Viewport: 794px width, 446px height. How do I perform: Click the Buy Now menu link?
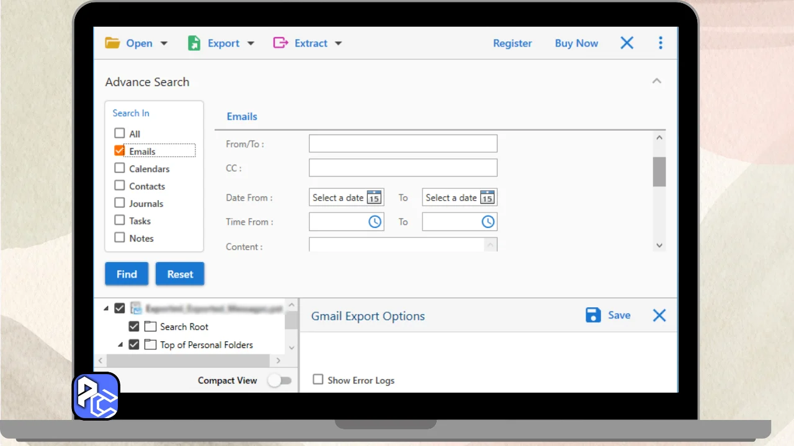click(576, 43)
